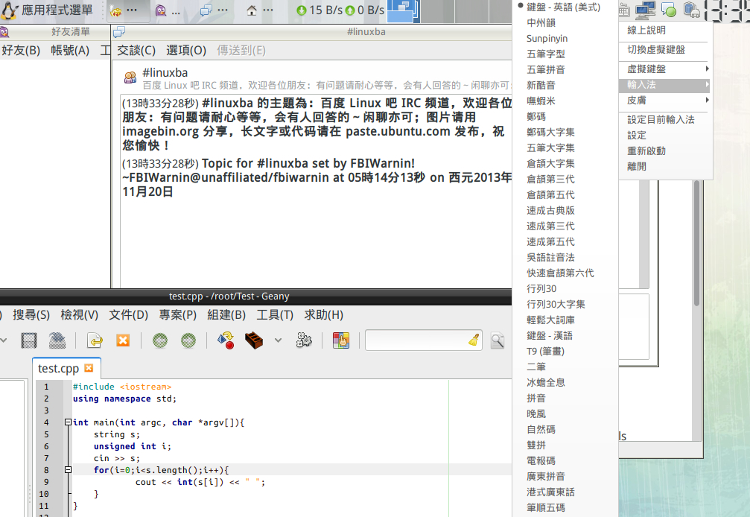
Task: Select 廣東拼音 input method in list
Action: (546, 476)
